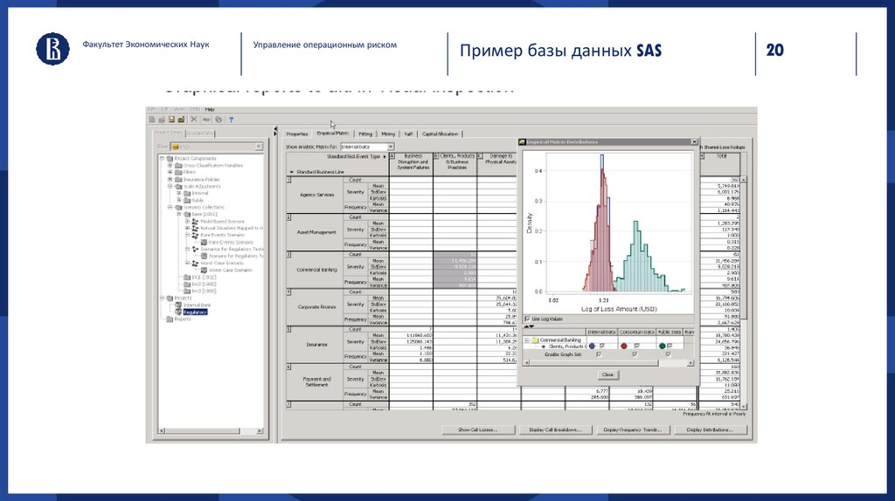Click the Reports folder icon
Viewport: 895px width, 501px height.
[x=170, y=319]
